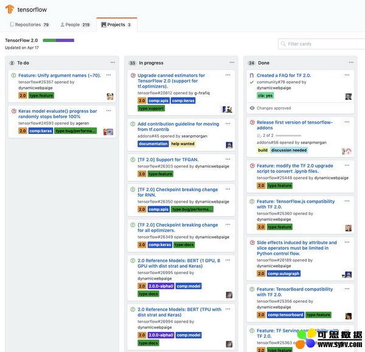
Task: Click open issue icon on BERT TPU card
Action: (x=133, y=309)
